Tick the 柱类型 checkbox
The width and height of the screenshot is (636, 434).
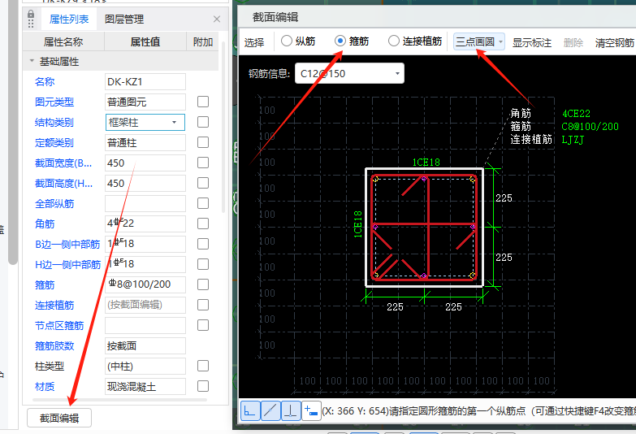[x=203, y=366]
